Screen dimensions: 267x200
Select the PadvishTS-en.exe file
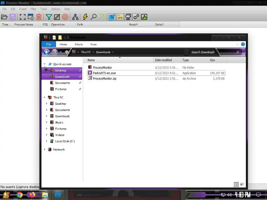click(x=156, y=73)
